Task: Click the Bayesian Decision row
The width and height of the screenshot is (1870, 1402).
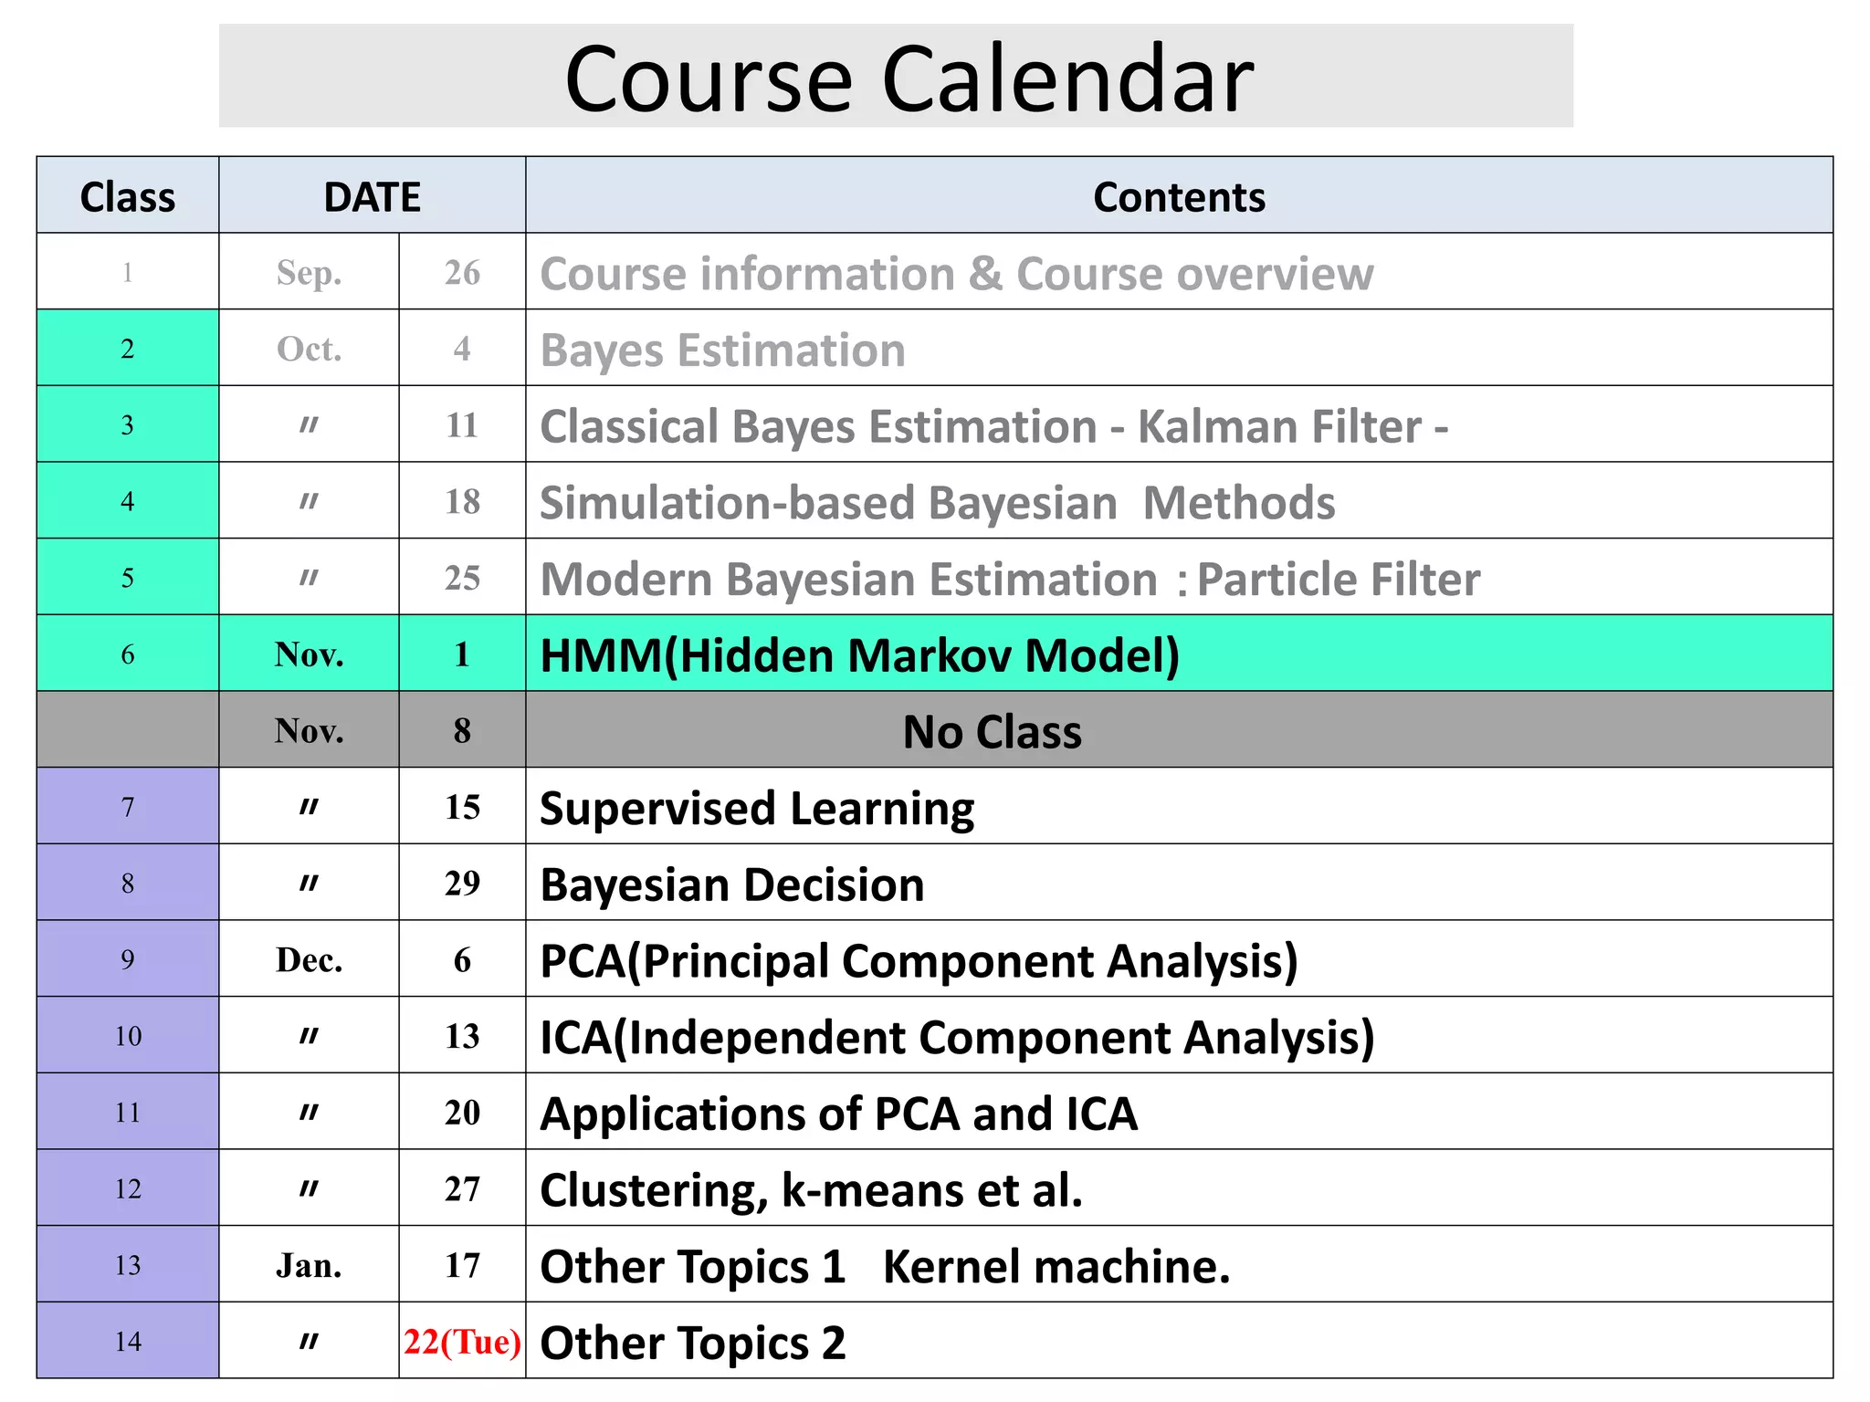Action: click(x=935, y=883)
